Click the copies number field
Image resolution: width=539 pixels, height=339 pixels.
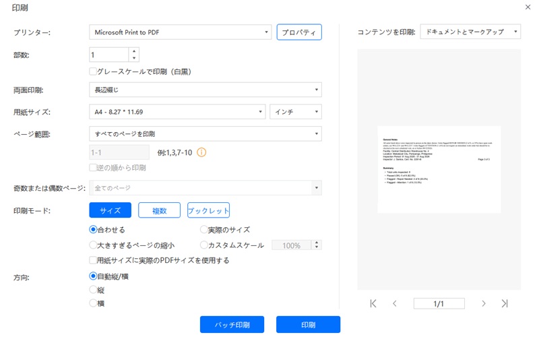(109, 55)
